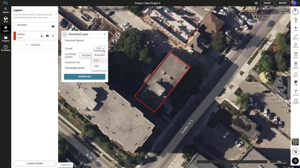Click the DOWNLOAD button
300x168 pixels.
pos(84,77)
